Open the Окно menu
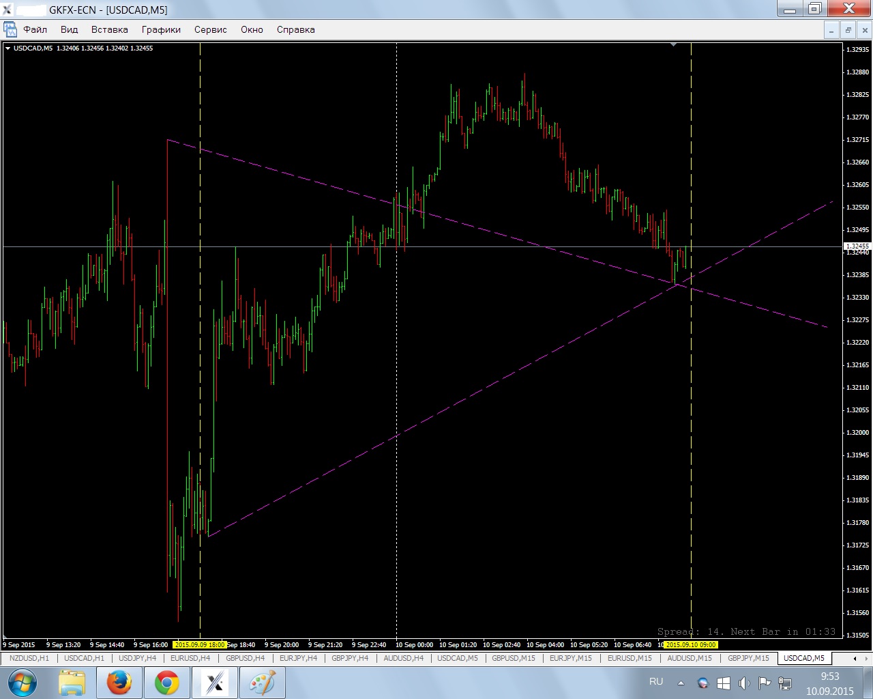This screenshot has width=873, height=699. click(252, 29)
